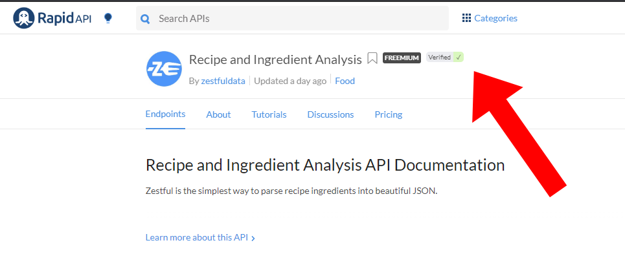Open the Food category link
625x256 pixels.
(x=345, y=81)
